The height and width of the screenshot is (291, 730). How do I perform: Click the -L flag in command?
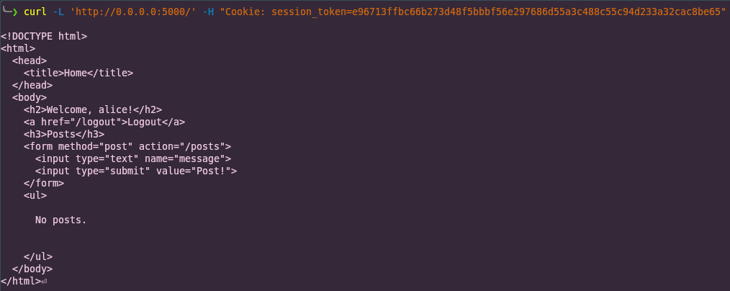point(58,12)
